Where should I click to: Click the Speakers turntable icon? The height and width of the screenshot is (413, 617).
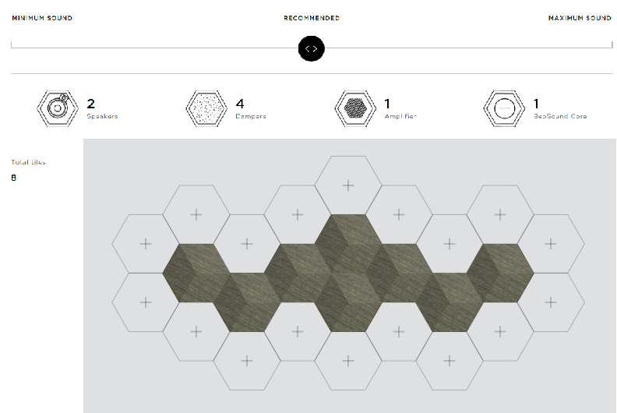[58, 108]
